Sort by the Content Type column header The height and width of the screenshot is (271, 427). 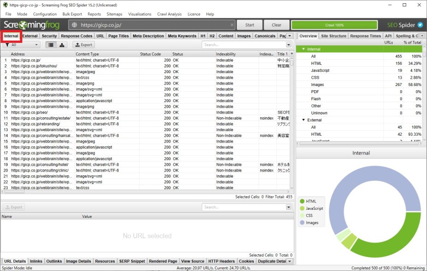click(x=107, y=54)
